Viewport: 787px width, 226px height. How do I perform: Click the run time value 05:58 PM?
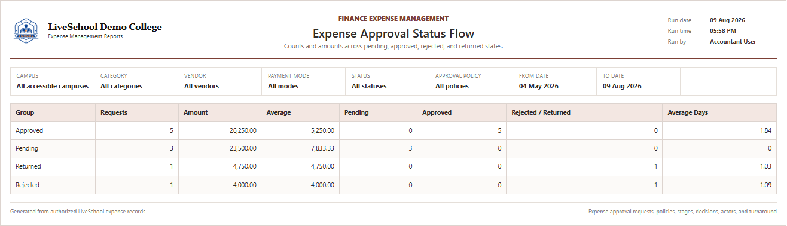pos(723,30)
